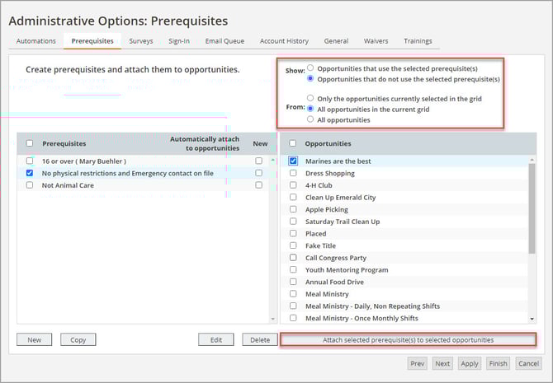
Task: Click the Copy button
Action: coord(78,339)
